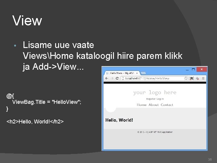Viewport: 217px width, 163px height.
Task: Click the browser back arrow
Action: (x=107, y=78)
